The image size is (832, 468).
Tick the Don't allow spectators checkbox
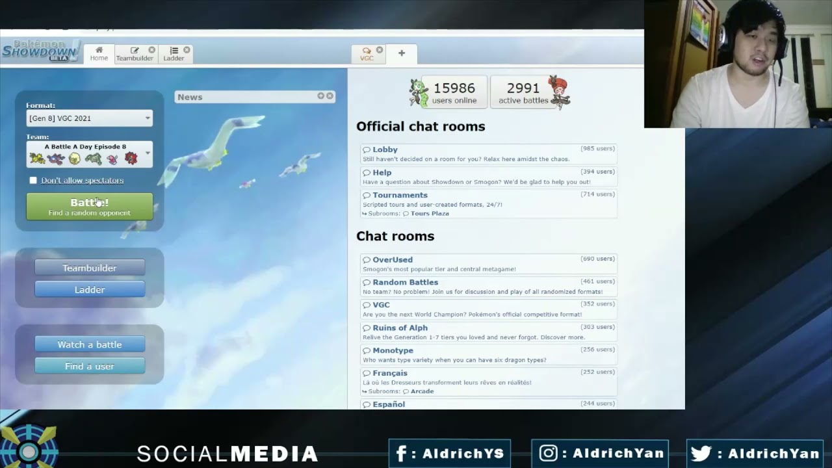tap(33, 180)
